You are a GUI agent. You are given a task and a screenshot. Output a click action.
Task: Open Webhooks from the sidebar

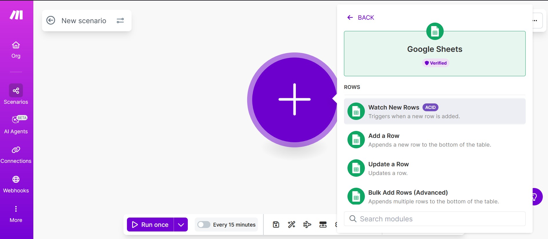[16, 184]
